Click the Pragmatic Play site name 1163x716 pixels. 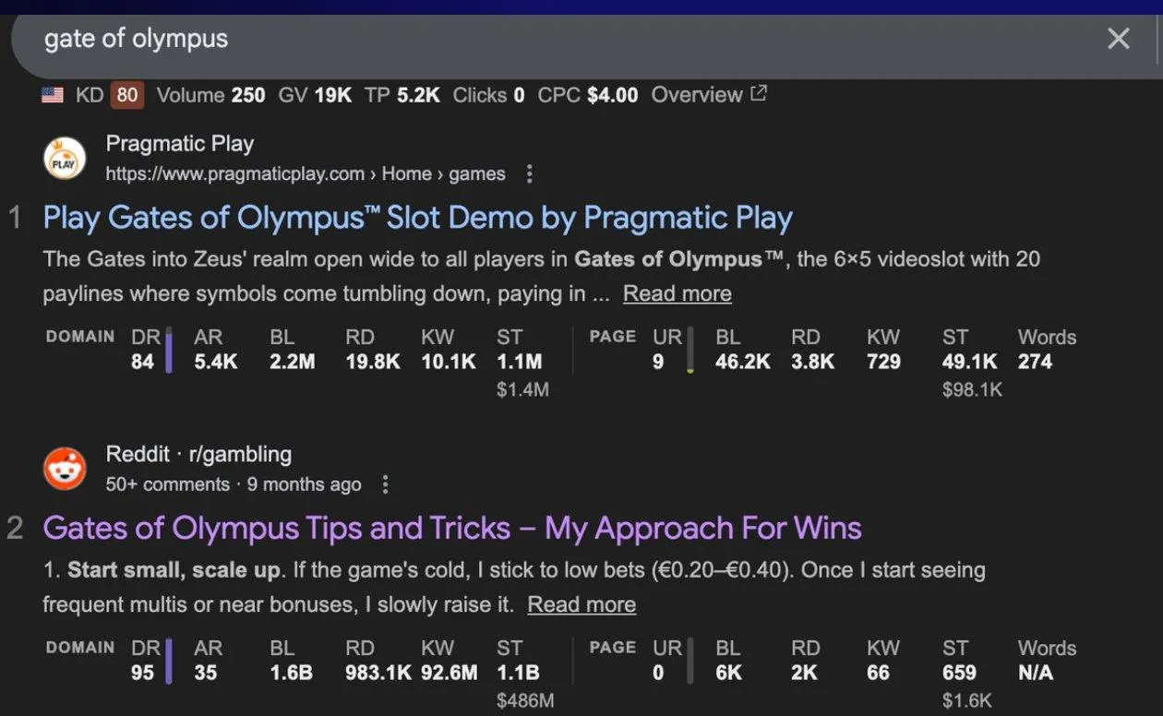click(180, 144)
